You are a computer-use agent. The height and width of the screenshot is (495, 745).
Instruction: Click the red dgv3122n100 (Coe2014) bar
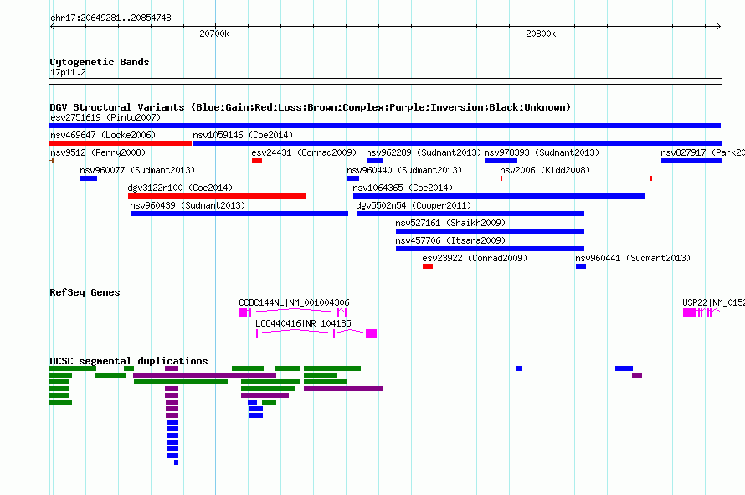pyautogui.click(x=217, y=196)
